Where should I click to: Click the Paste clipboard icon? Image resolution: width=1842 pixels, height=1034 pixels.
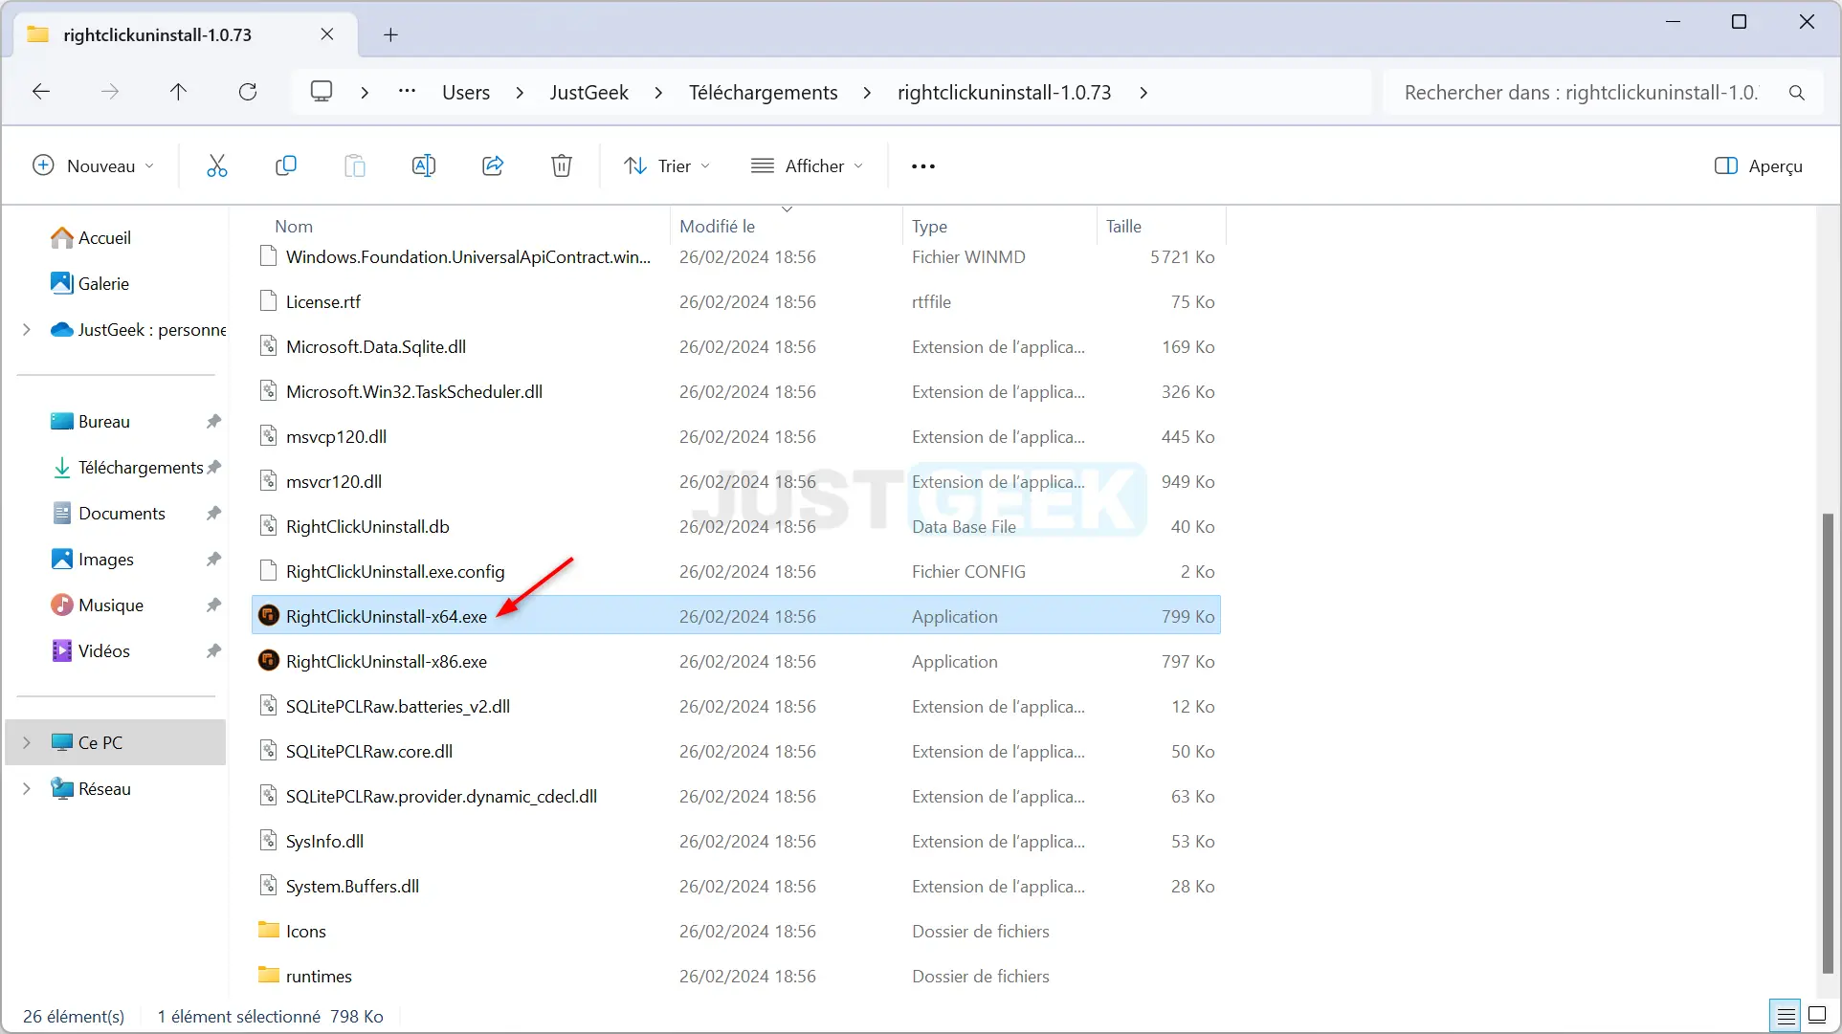[x=355, y=165]
